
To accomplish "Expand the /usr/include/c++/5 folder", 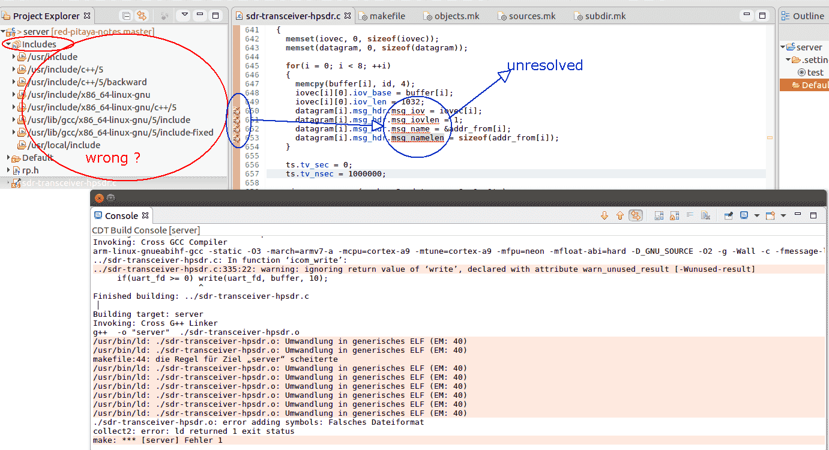I will [x=14, y=70].
